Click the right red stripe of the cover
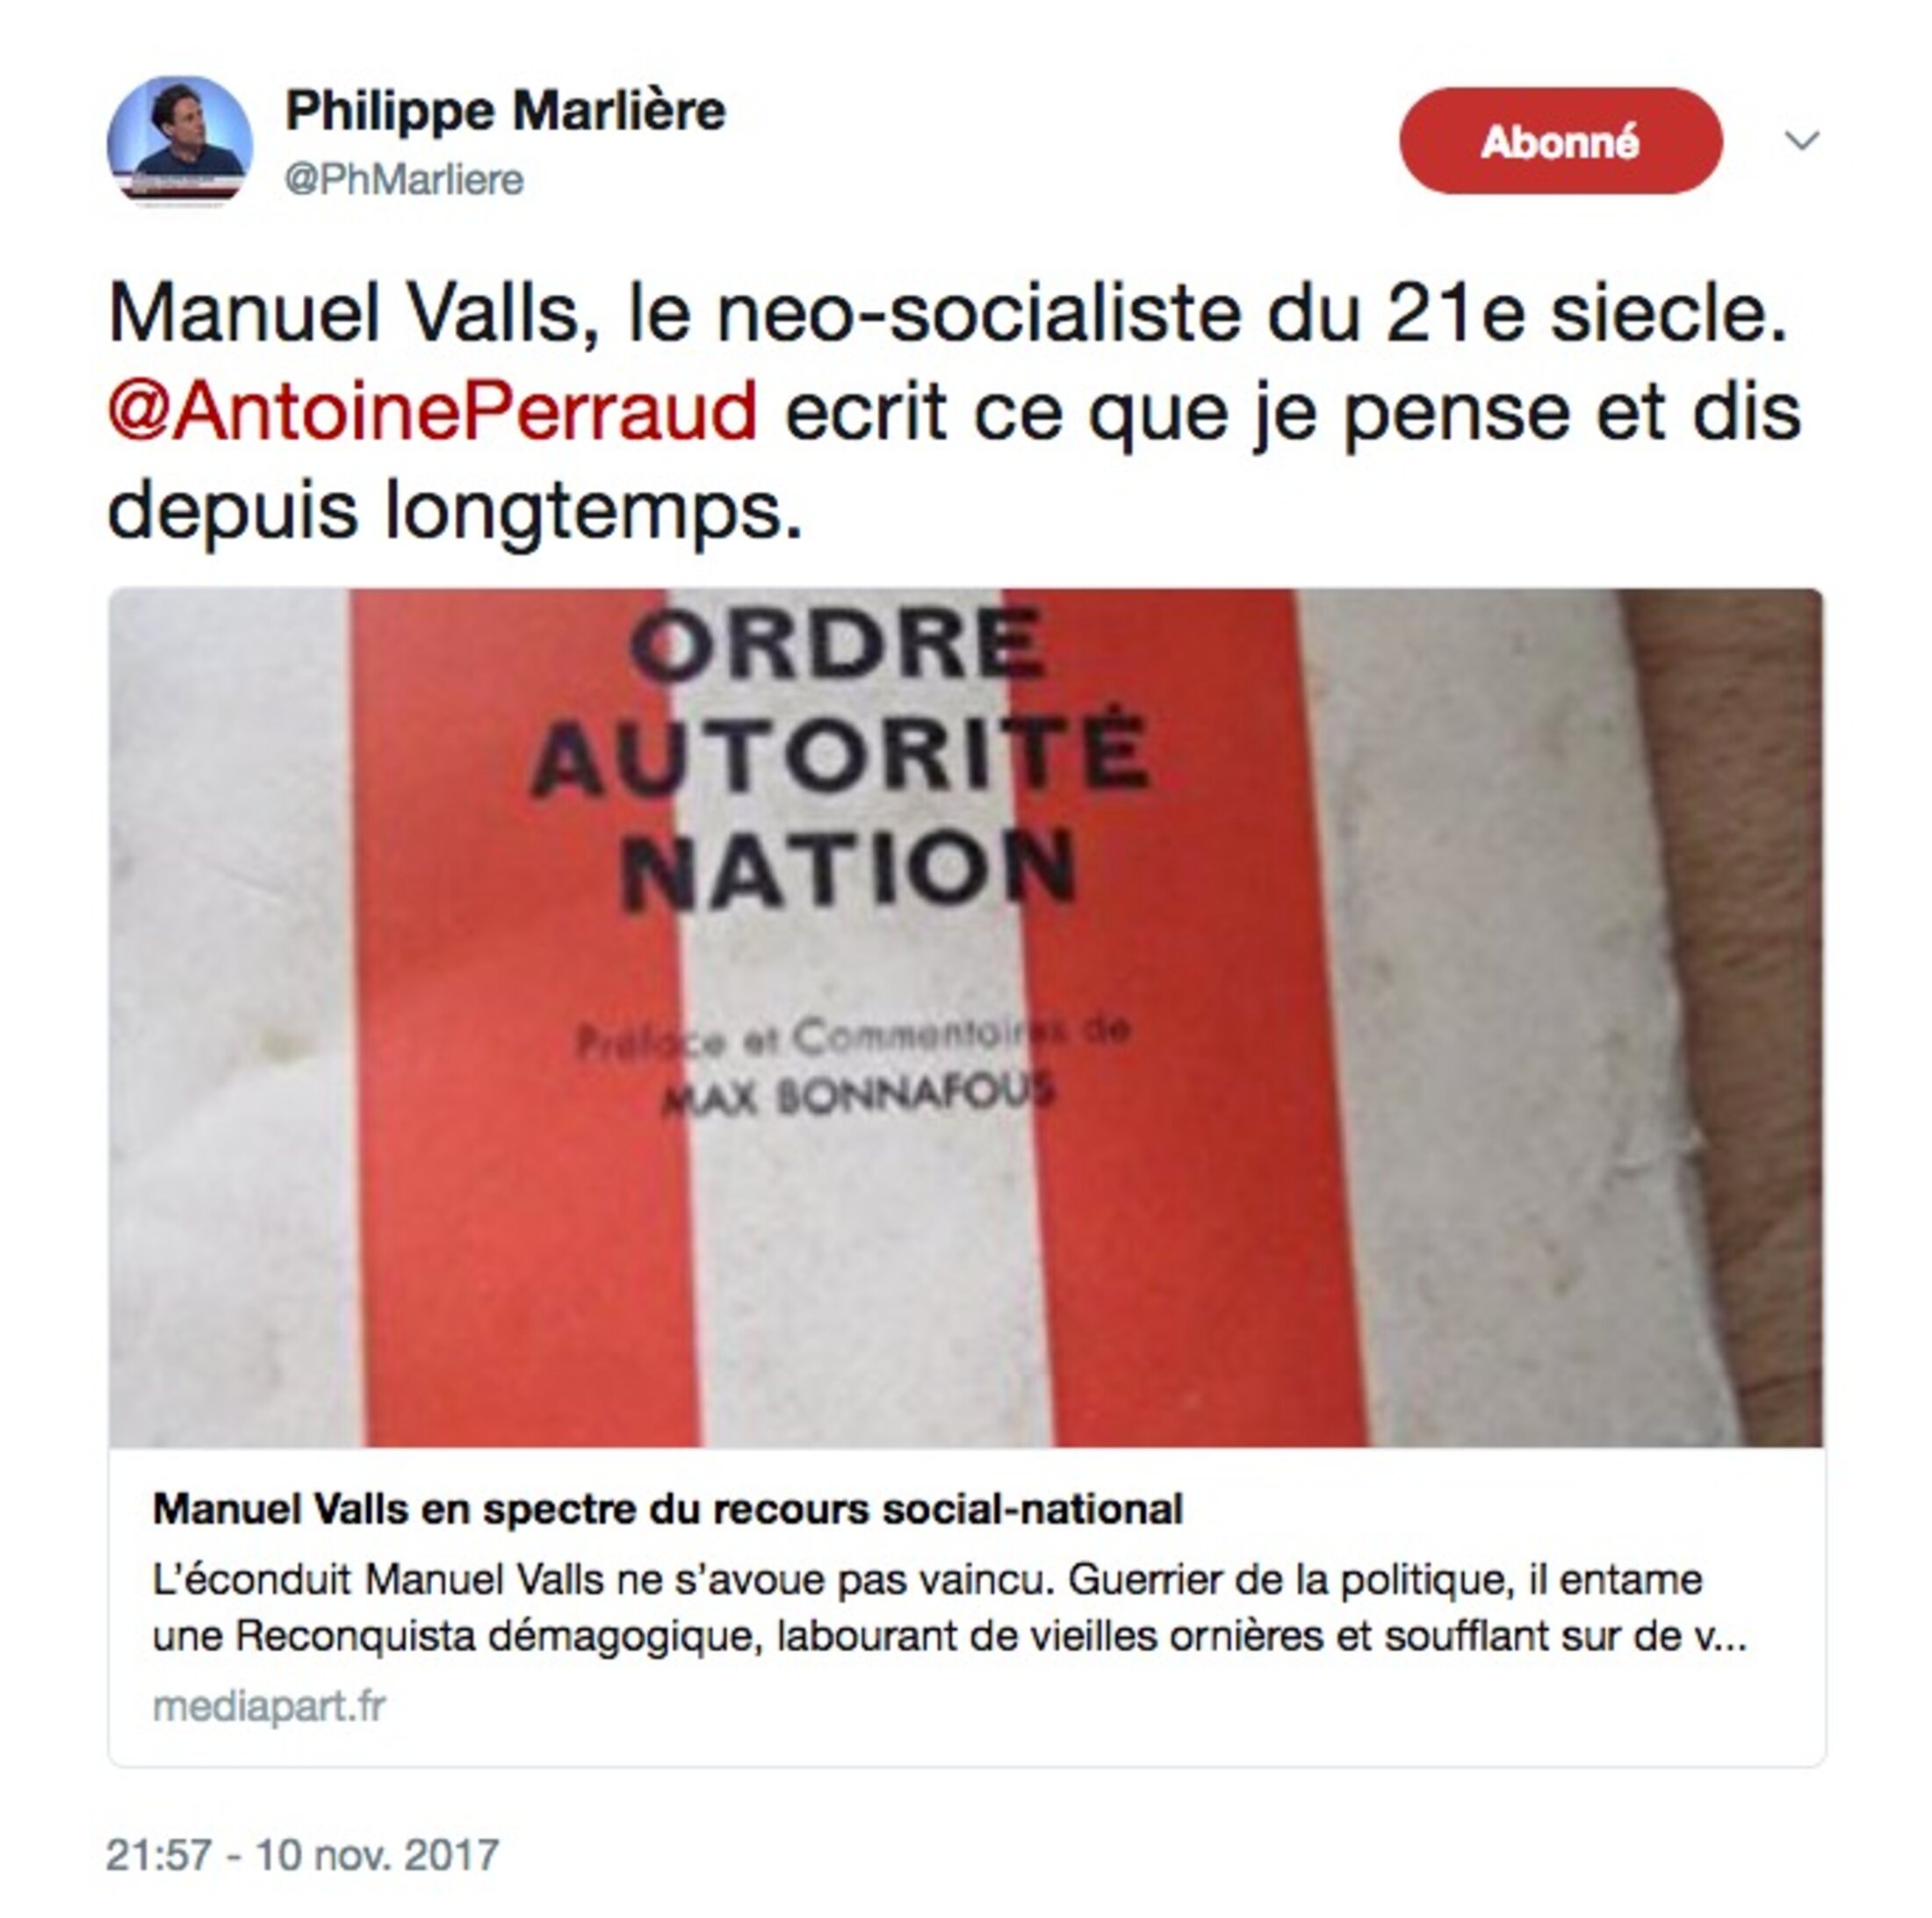This screenshot has height=1918, width=1932. click(x=1185, y=1017)
